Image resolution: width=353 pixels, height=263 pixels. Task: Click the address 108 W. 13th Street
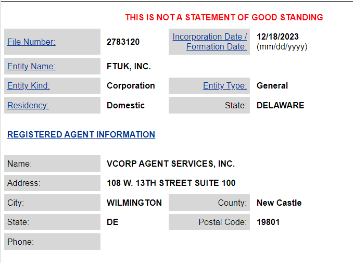tap(171, 183)
